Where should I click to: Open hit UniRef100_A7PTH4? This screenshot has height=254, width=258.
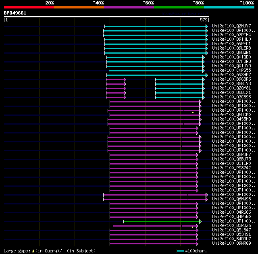(231, 35)
